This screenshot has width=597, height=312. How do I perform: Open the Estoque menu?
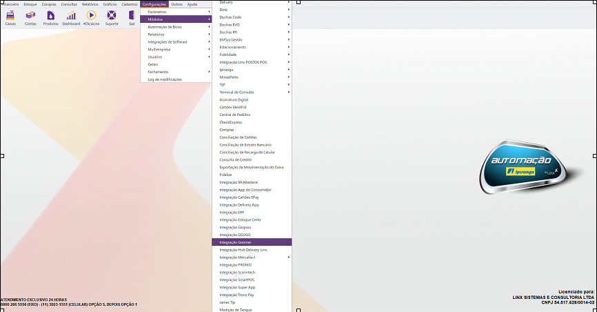[x=30, y=4]
